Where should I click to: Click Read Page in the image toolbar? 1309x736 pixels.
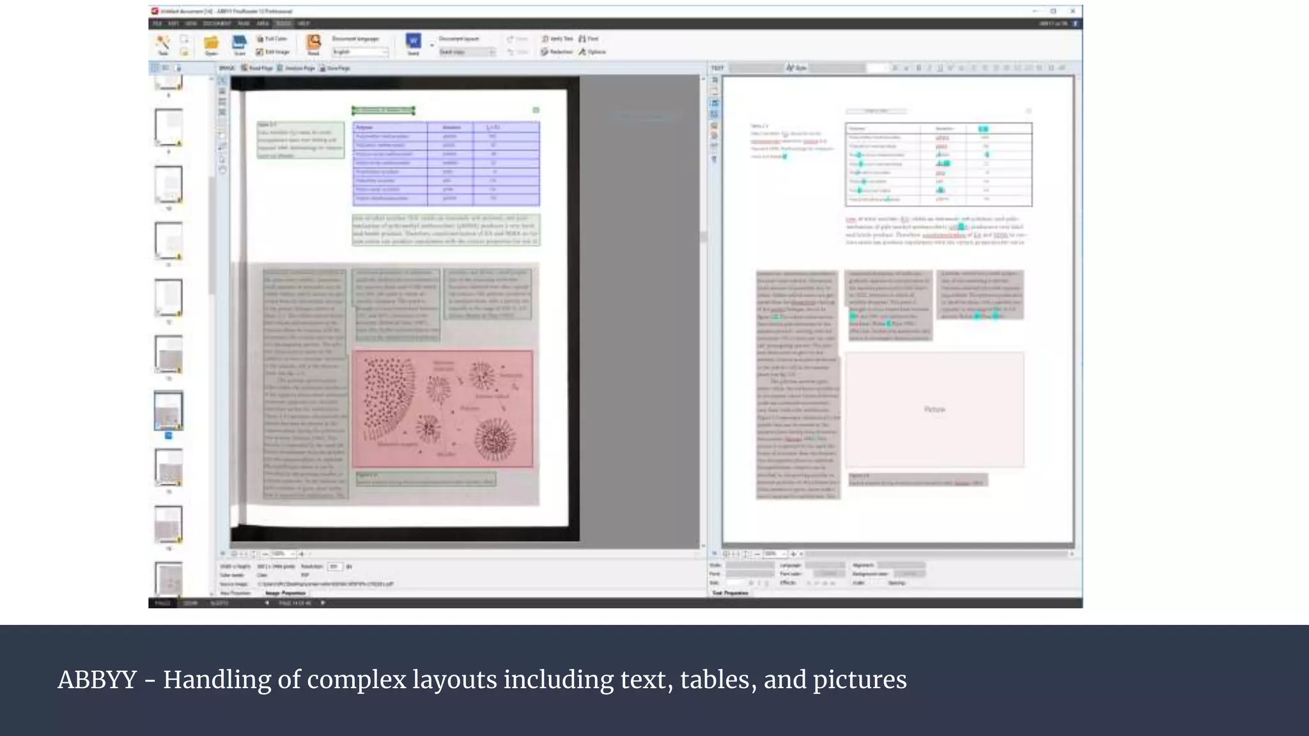[x=257, y=68]
